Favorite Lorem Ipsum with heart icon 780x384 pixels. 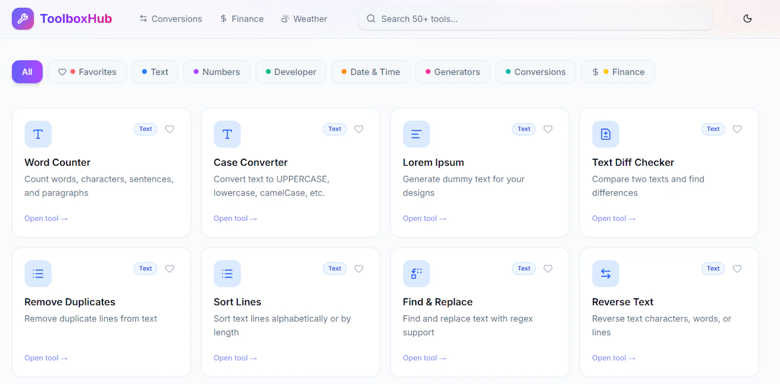[x=548, y=129]
